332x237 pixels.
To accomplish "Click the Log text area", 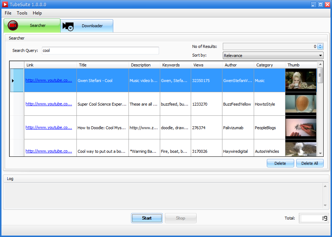I will click(x=163, y=196).
